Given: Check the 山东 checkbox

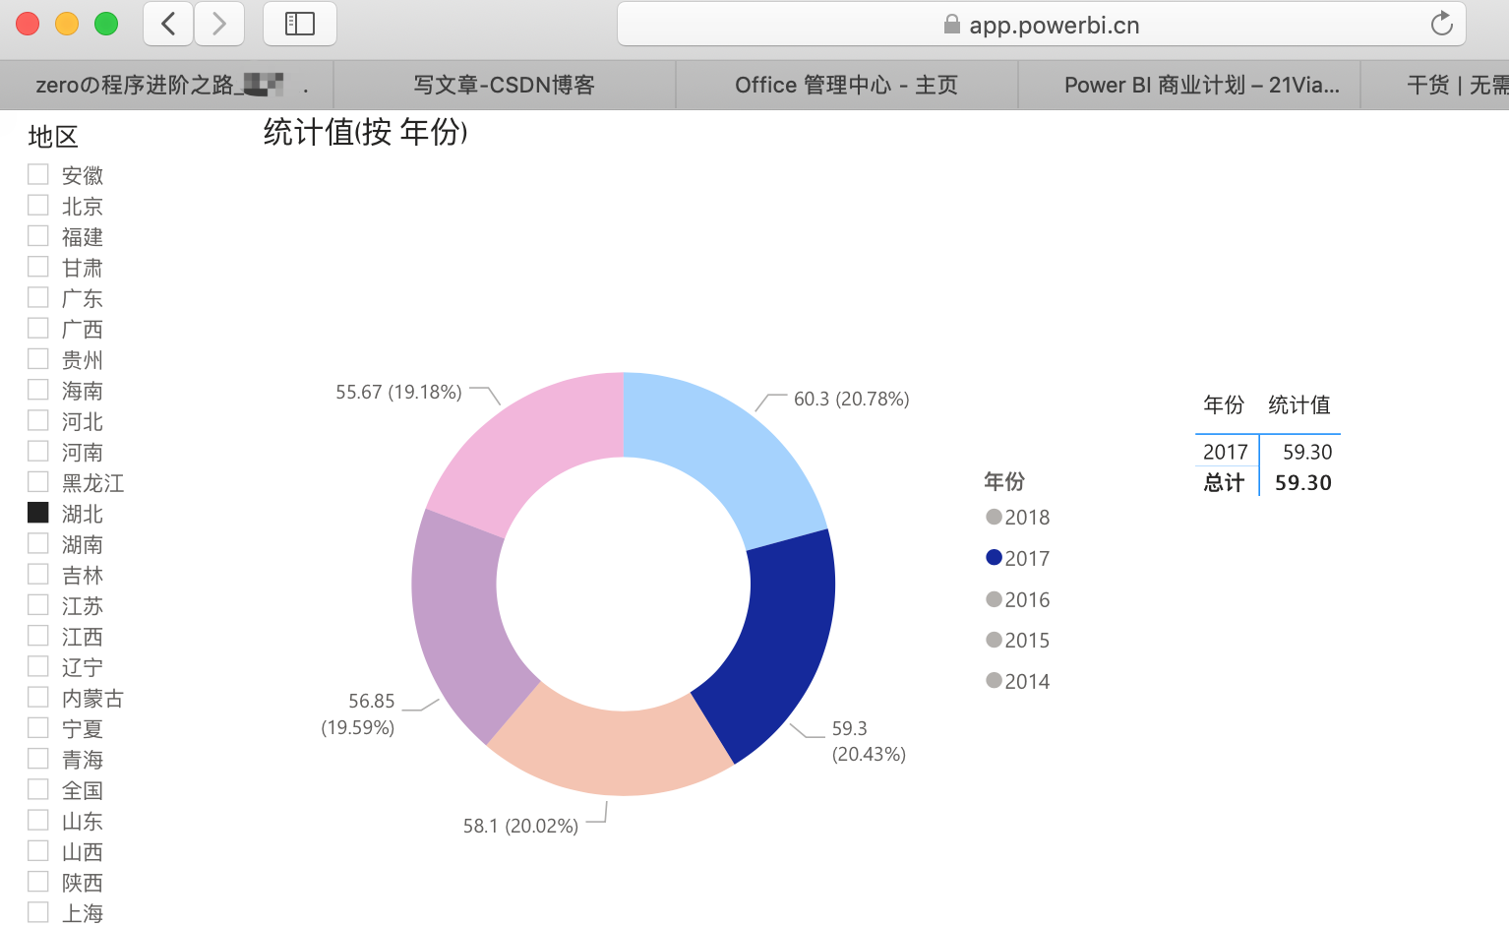Looking at the screenshot, I should pos(38,820).
